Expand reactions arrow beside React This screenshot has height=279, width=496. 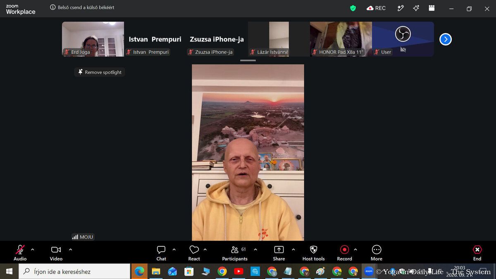(205, 249)
